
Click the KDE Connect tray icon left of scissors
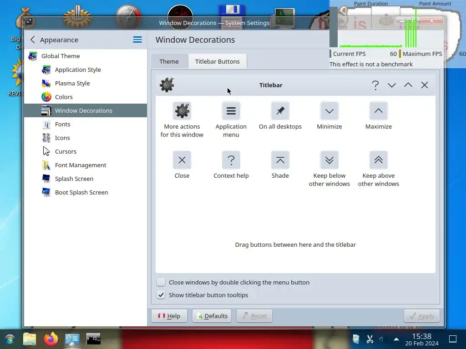coord(356,339)
